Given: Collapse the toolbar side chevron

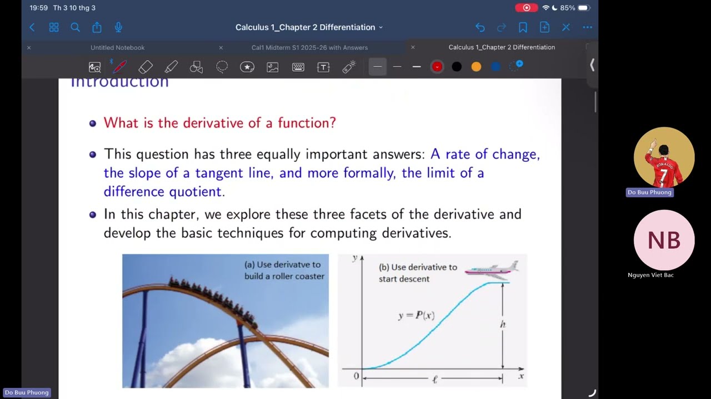Looking at the screenshot, I should coord(592,65).
